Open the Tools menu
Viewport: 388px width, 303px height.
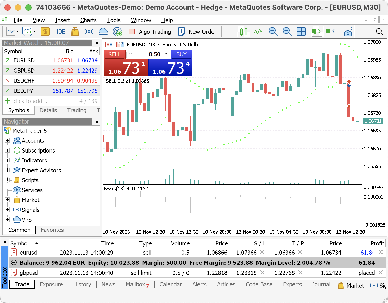(x=114, y=20)
